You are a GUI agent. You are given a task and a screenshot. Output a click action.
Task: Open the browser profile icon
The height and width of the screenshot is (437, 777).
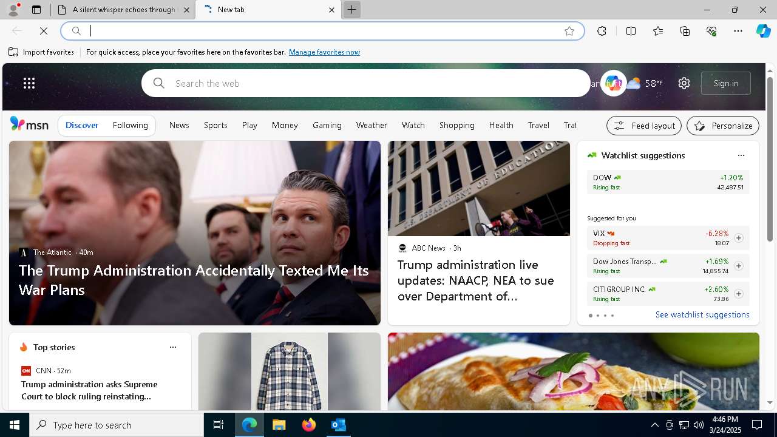tap(13, 10)
